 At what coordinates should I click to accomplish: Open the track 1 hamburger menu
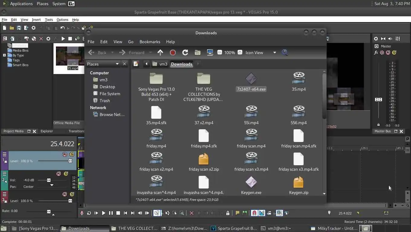pos(5,154)
